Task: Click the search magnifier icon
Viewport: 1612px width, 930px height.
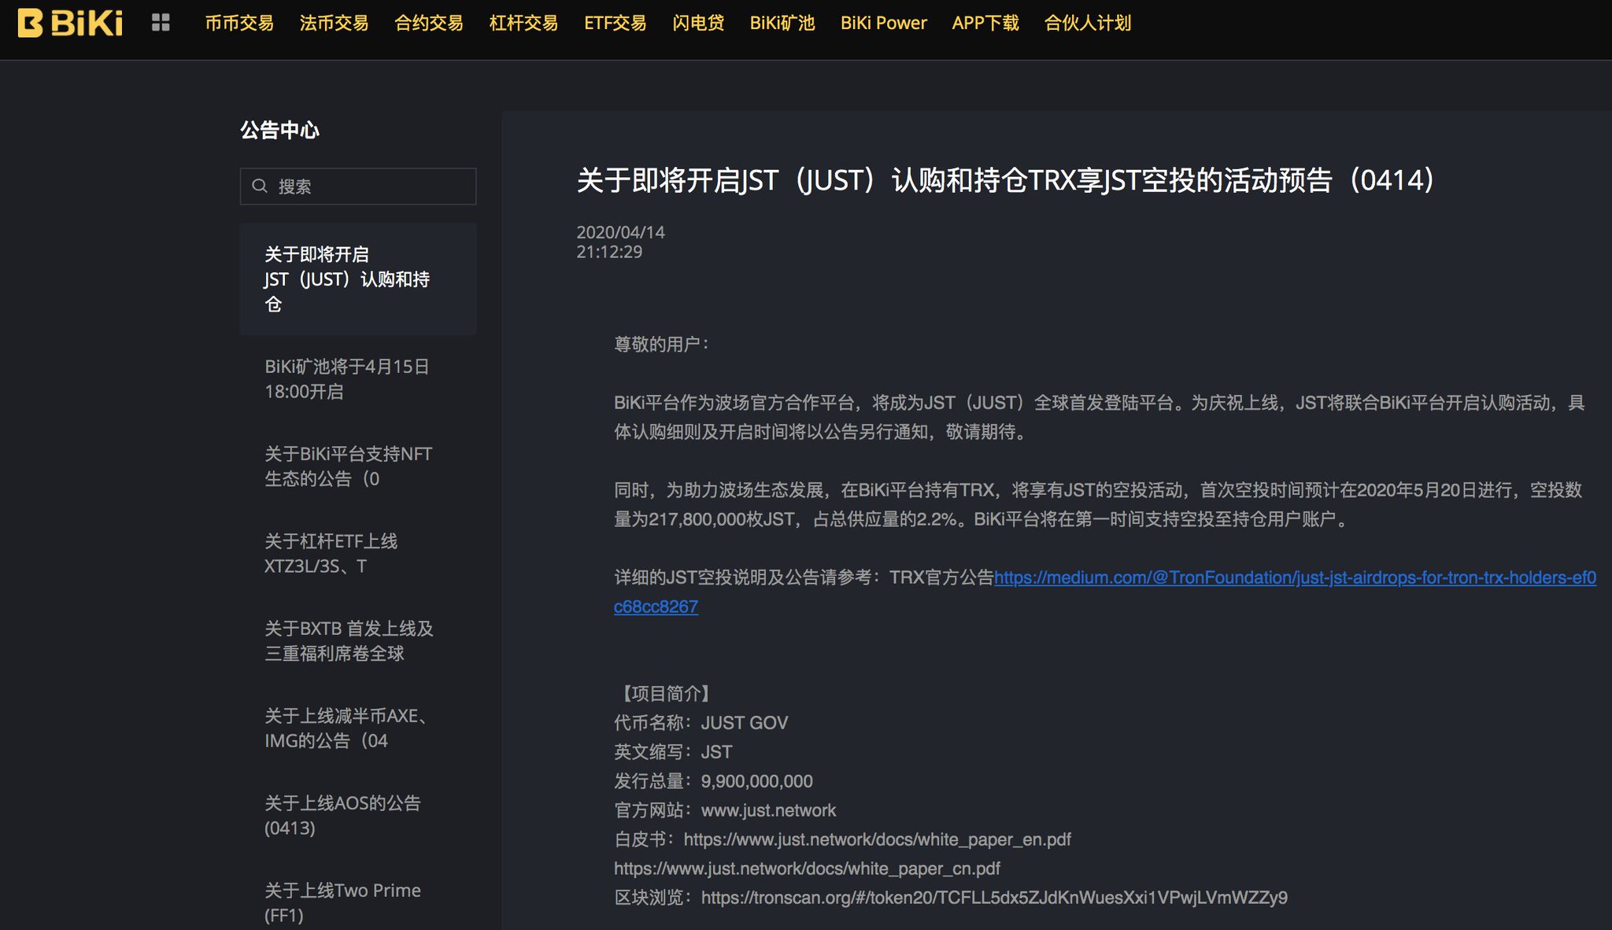Action: (x=260, y=186)
